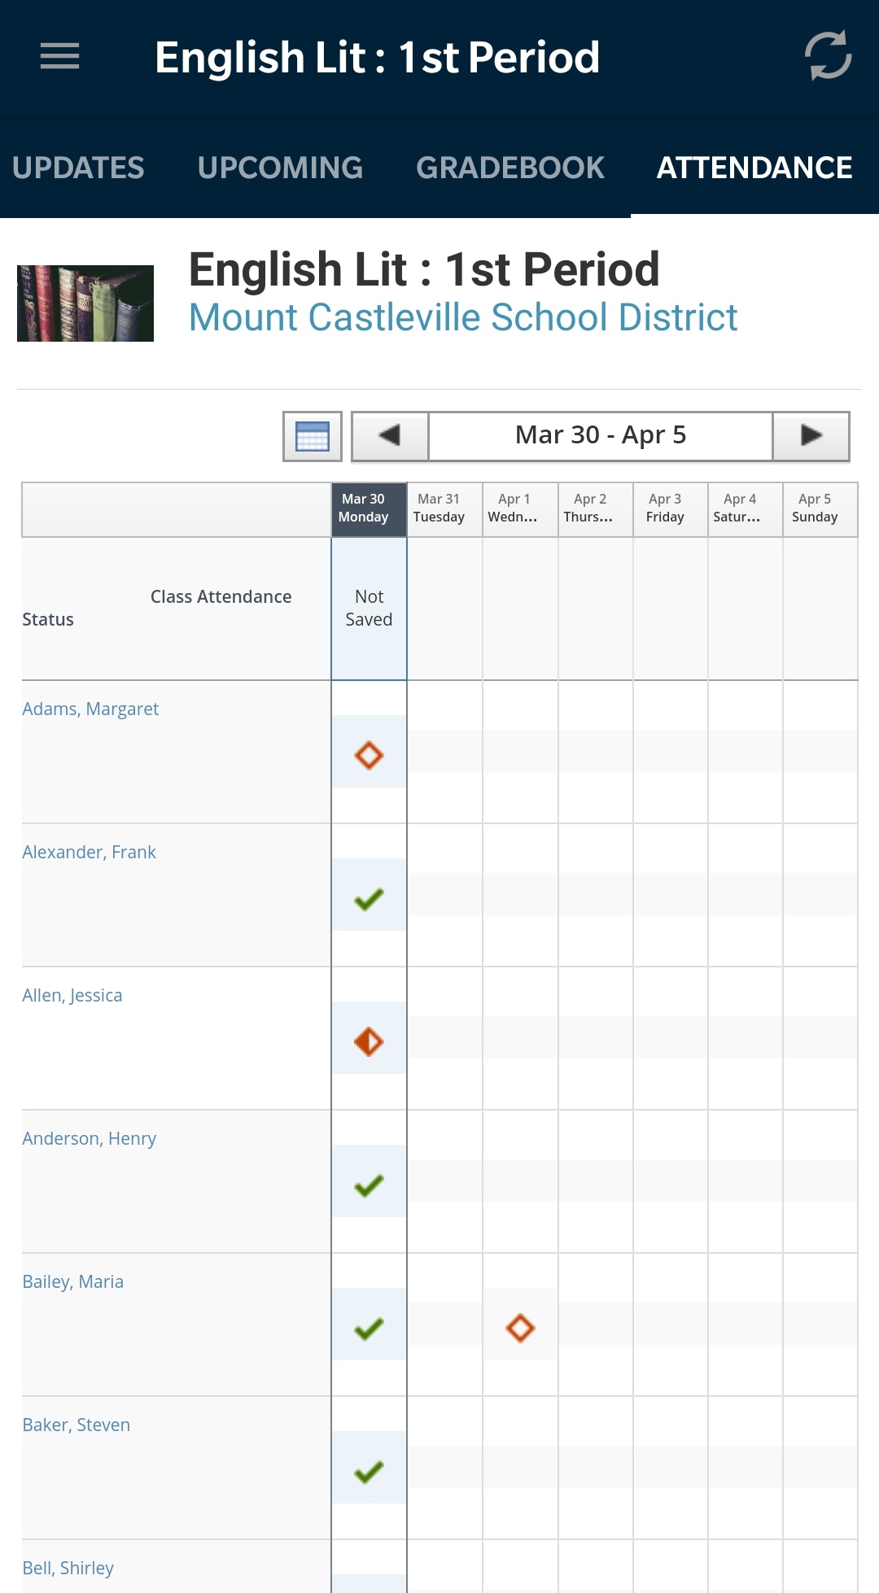
Task: Click the course books thumbnail image
Action: click(x=85, y=303)
